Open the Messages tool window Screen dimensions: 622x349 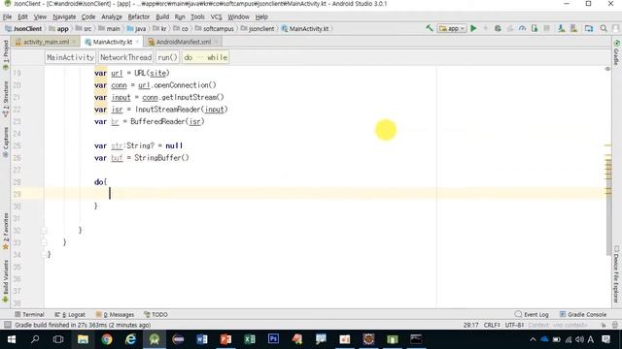pos(115,314)
